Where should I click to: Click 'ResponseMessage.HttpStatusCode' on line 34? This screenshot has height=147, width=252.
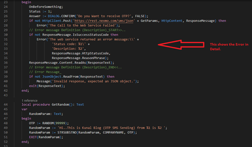80,53
